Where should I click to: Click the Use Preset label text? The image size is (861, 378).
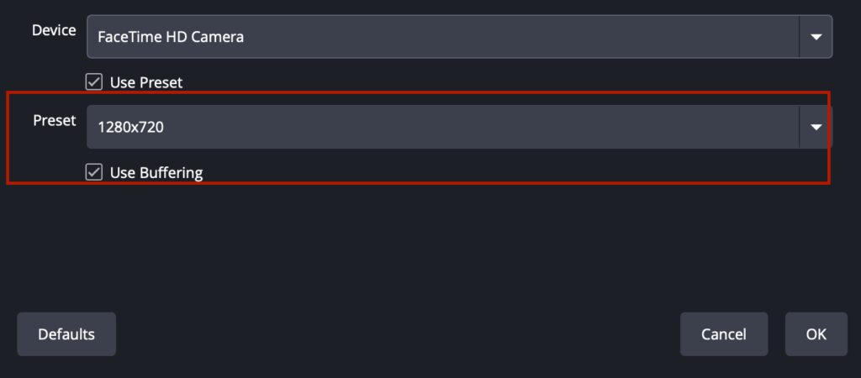pos(146,82)
